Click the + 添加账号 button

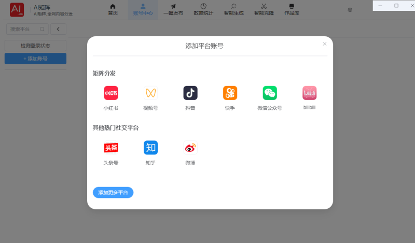click(x=35, y=59)
